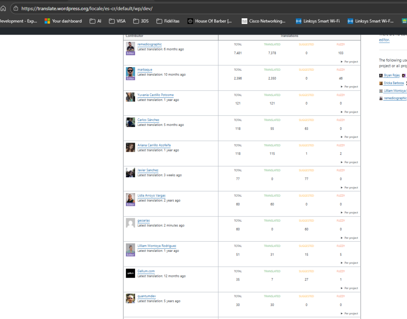Click Ericka Barboza in the right sidebar
The image size is (407, 319).
point(393,83)
